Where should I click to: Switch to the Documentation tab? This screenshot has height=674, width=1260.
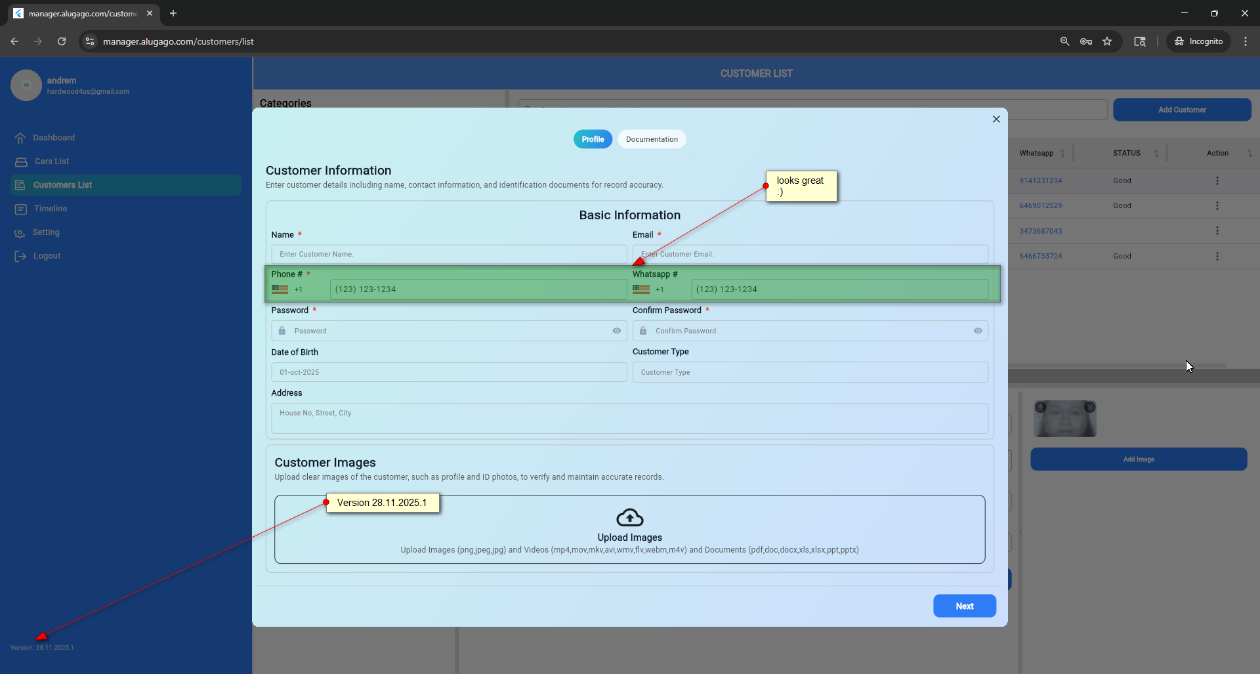pos(651,139)
